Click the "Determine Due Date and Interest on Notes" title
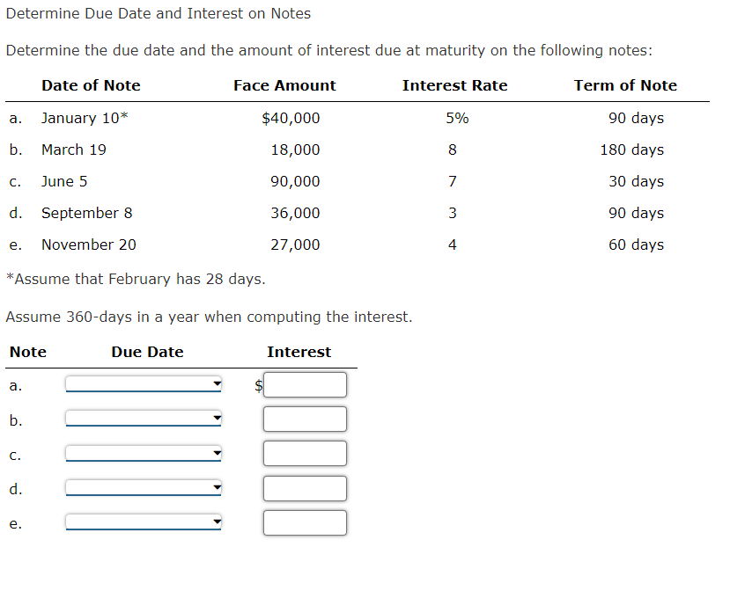 click(x=159, y=13)
